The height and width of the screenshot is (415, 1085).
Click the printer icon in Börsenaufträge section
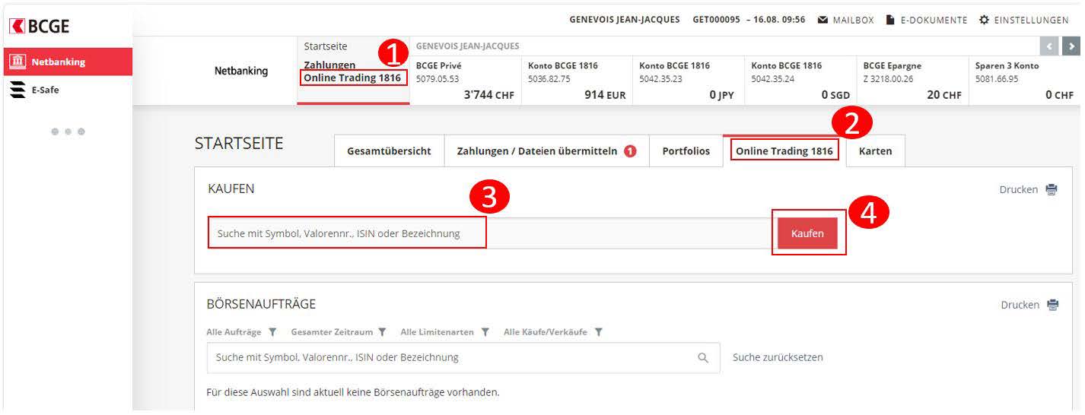pos(1053,305)
